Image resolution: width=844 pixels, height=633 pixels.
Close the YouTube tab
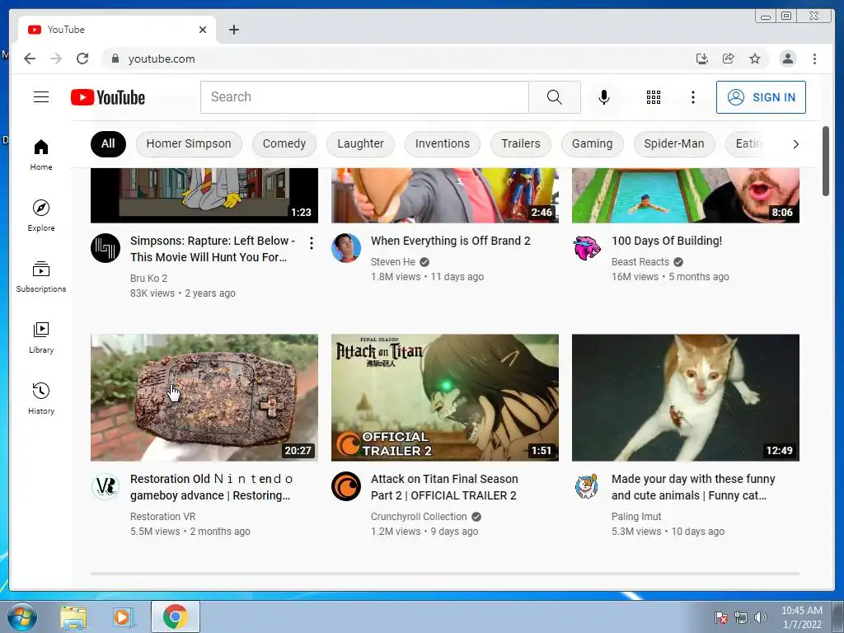click(x=203, y=30)
